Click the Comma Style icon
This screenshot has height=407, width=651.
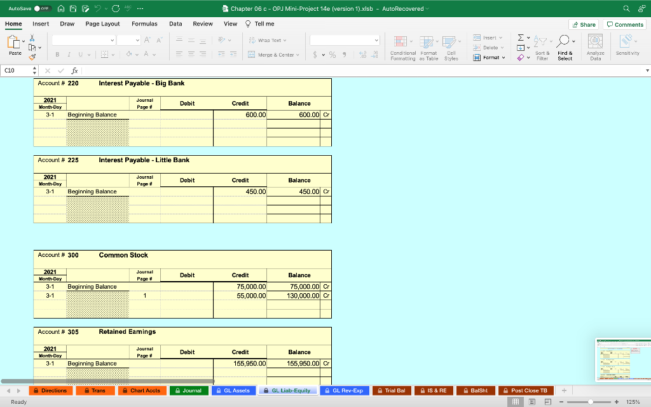point(344,55)
